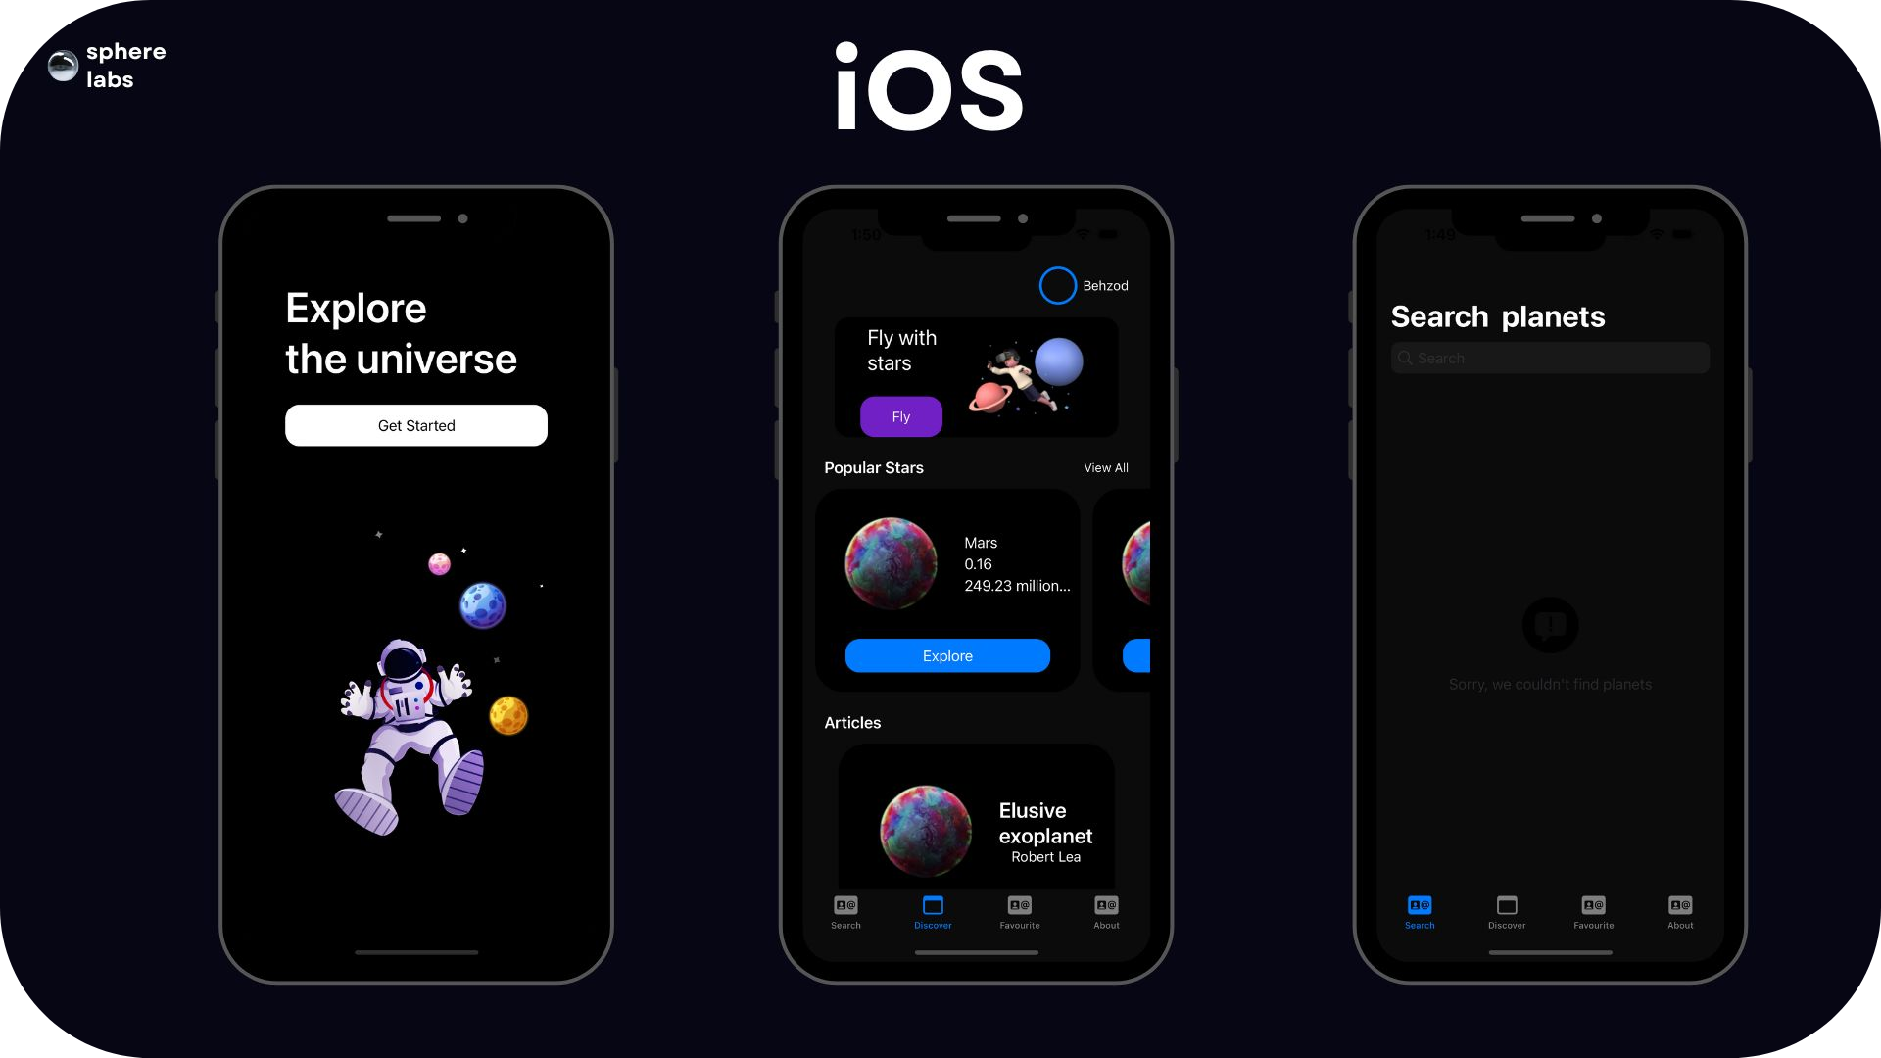
Task: Click the Get Started button on splash
Action: [416, 425]
